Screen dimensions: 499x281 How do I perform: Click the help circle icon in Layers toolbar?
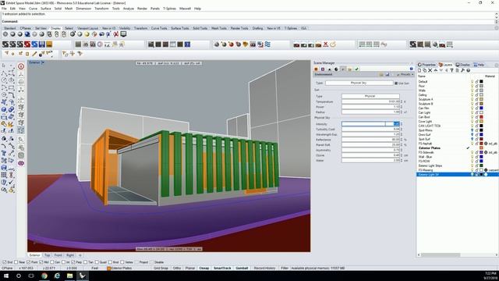coord(468,70)
